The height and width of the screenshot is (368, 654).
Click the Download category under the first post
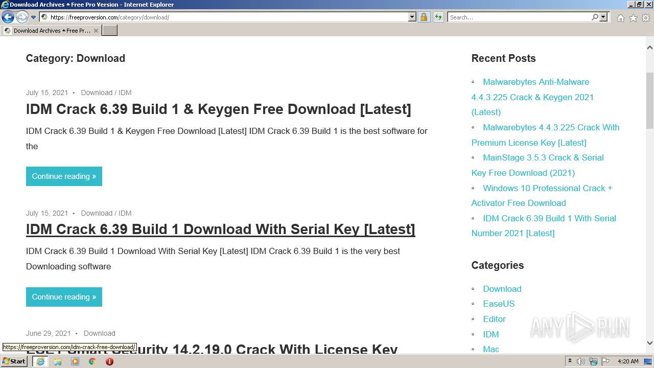(97, 93)
